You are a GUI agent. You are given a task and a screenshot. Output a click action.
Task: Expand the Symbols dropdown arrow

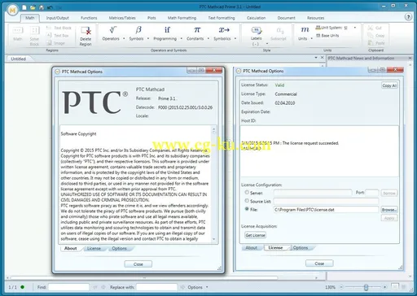pyautogui.click(x=148, y=39)
